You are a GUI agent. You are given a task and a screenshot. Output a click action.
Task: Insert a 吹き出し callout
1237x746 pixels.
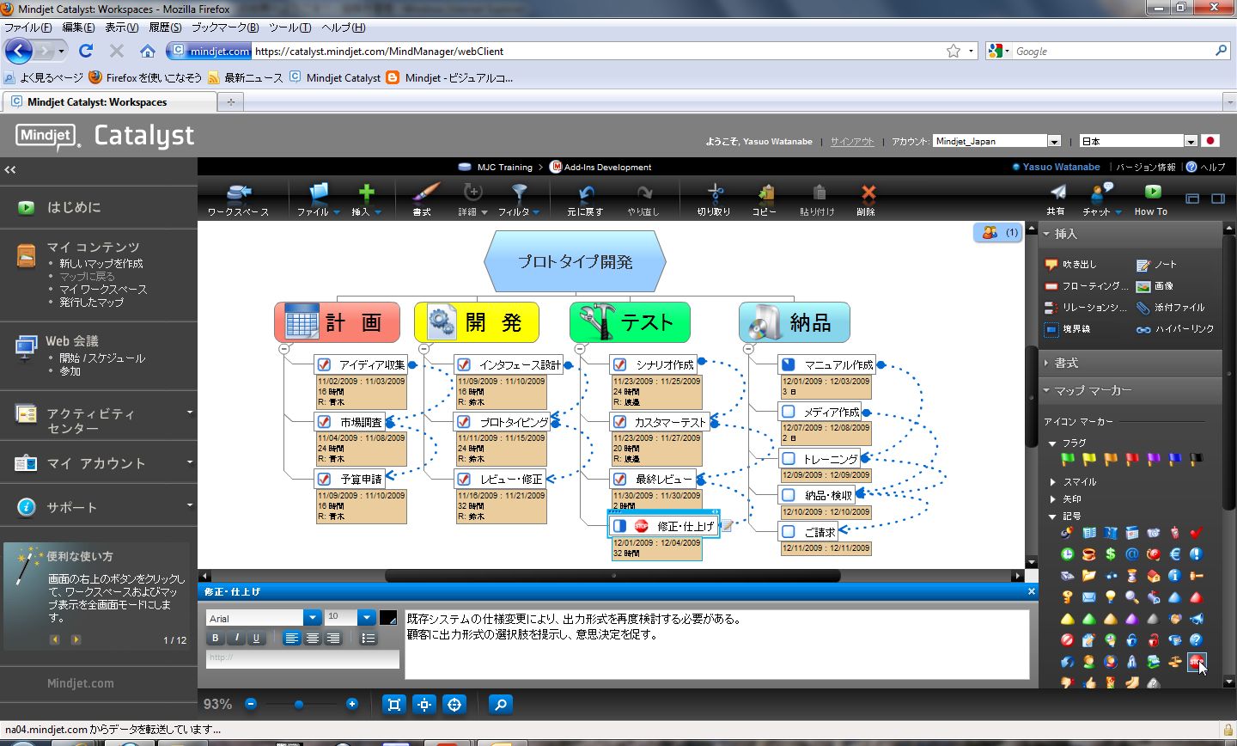[x=1070, y=265]
